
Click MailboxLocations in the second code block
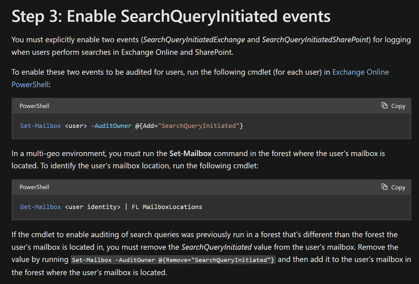172,207
